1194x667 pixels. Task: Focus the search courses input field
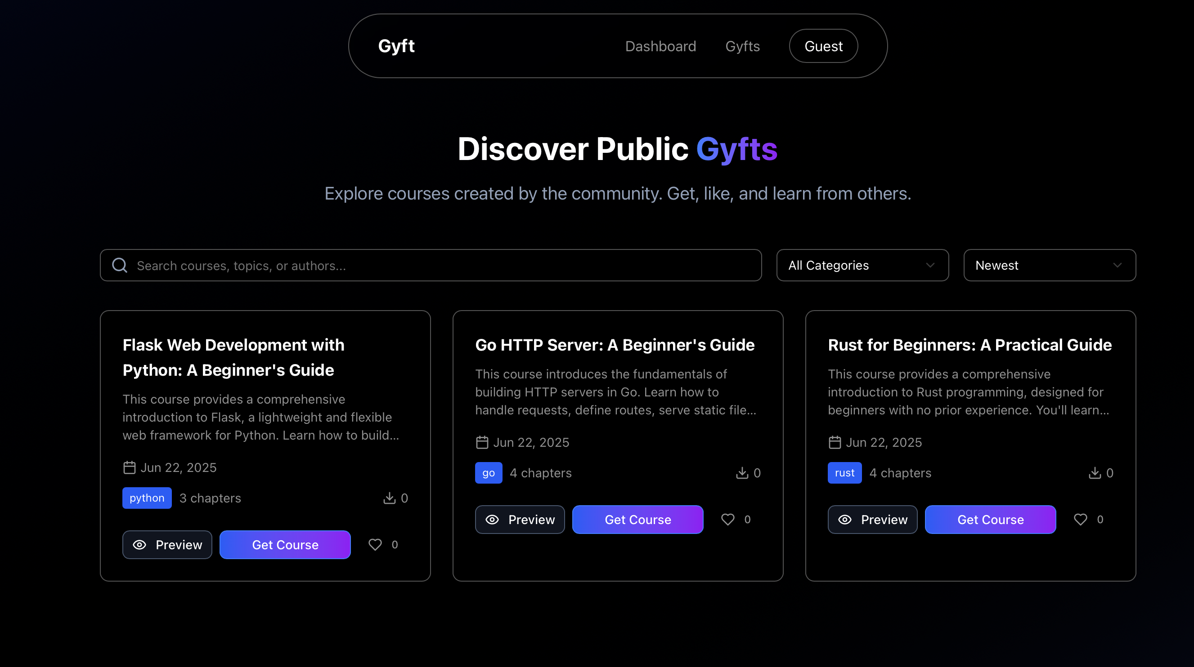(445, 266)
